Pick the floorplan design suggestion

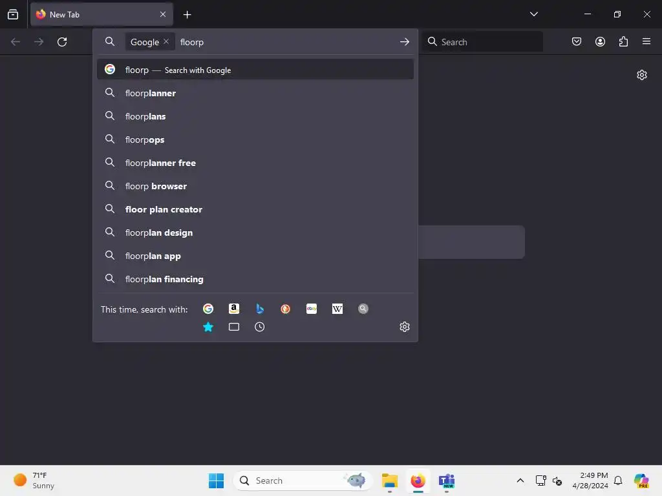(255, 232)
